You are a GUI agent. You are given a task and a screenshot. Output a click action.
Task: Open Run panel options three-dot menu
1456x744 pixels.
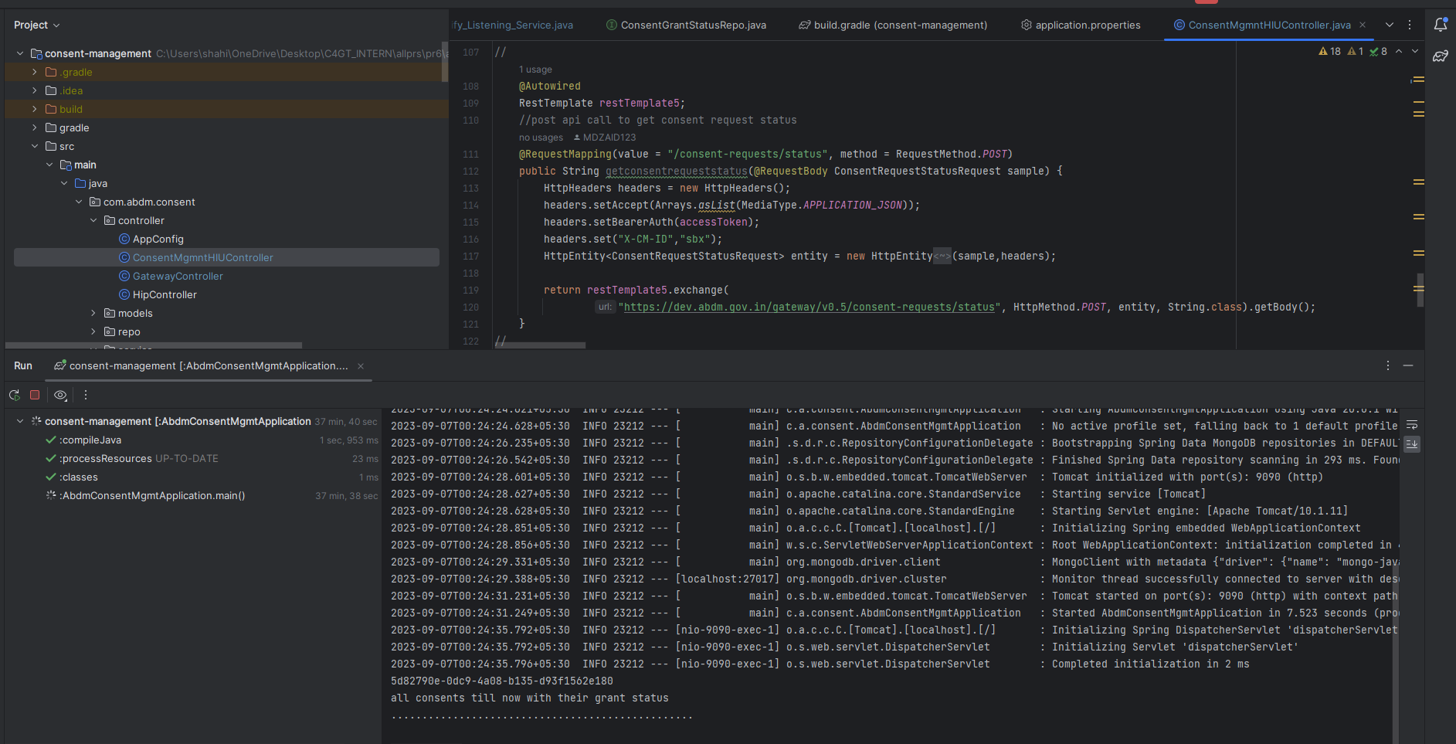tap(1387, 365)
